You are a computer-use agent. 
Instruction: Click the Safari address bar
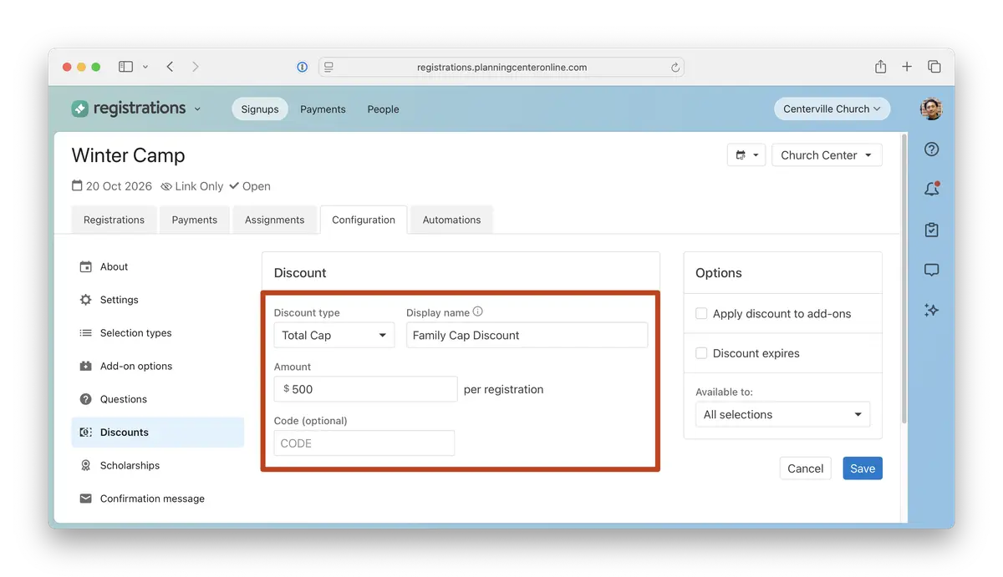click(501, 67)
